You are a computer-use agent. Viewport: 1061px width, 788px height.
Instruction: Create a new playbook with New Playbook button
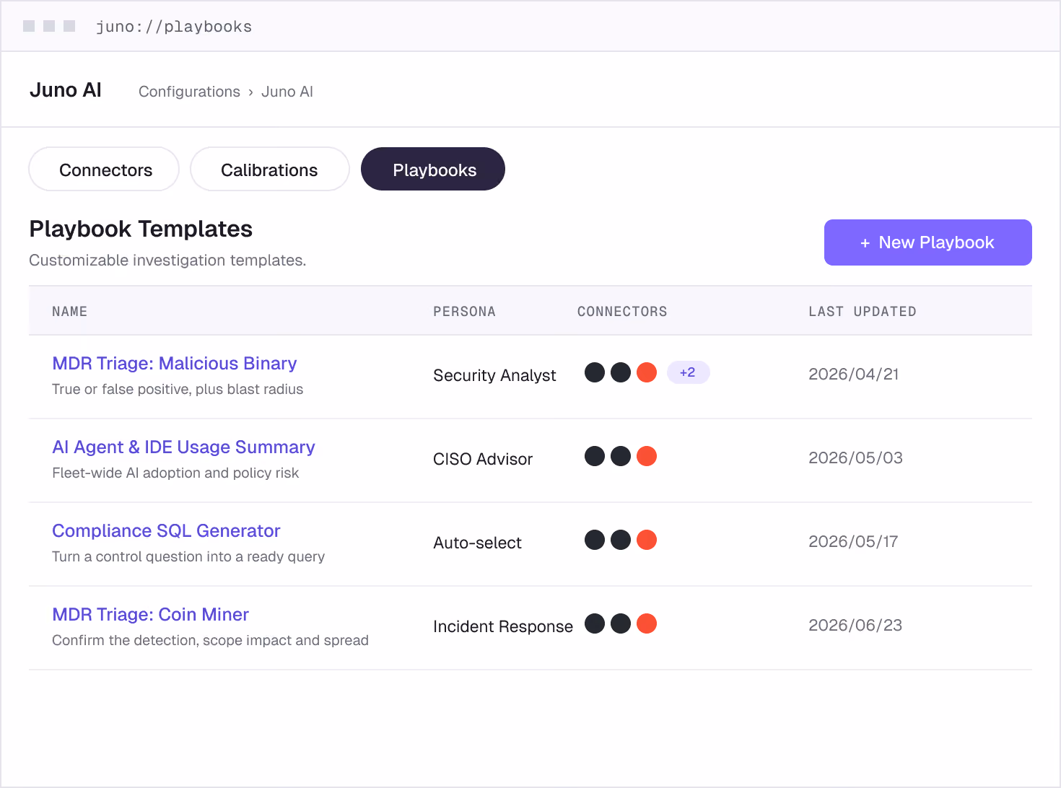[x=927, y=242]
